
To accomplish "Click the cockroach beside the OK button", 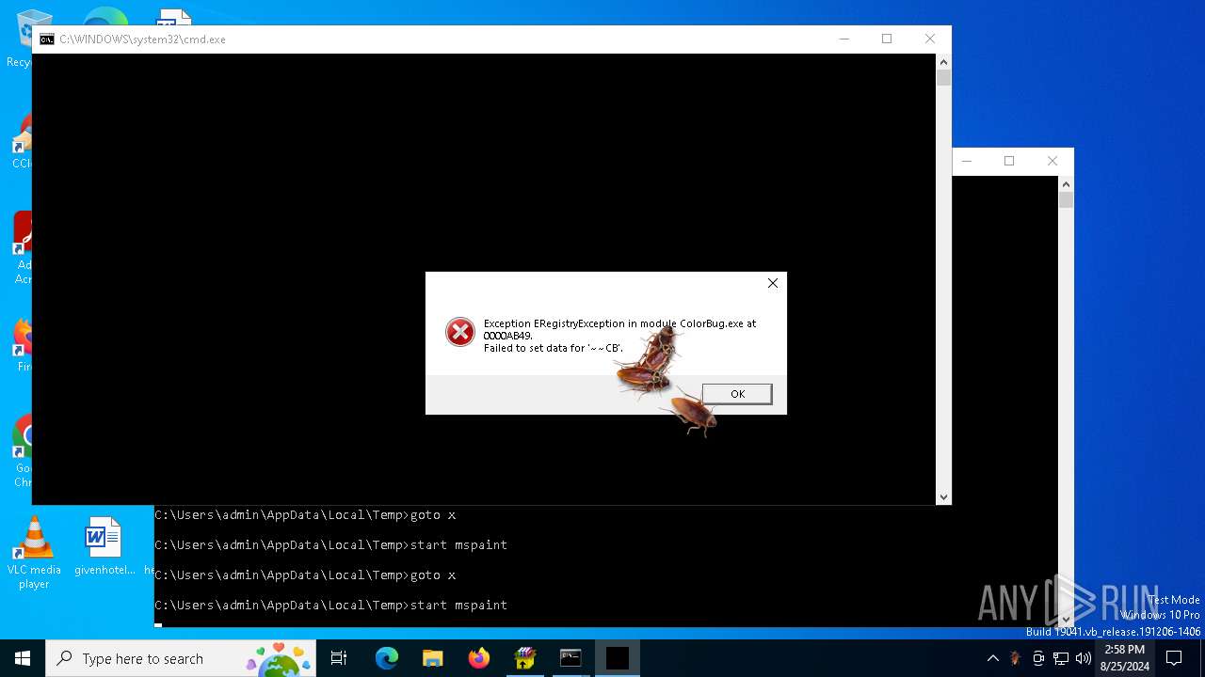I will coord(692,412).
